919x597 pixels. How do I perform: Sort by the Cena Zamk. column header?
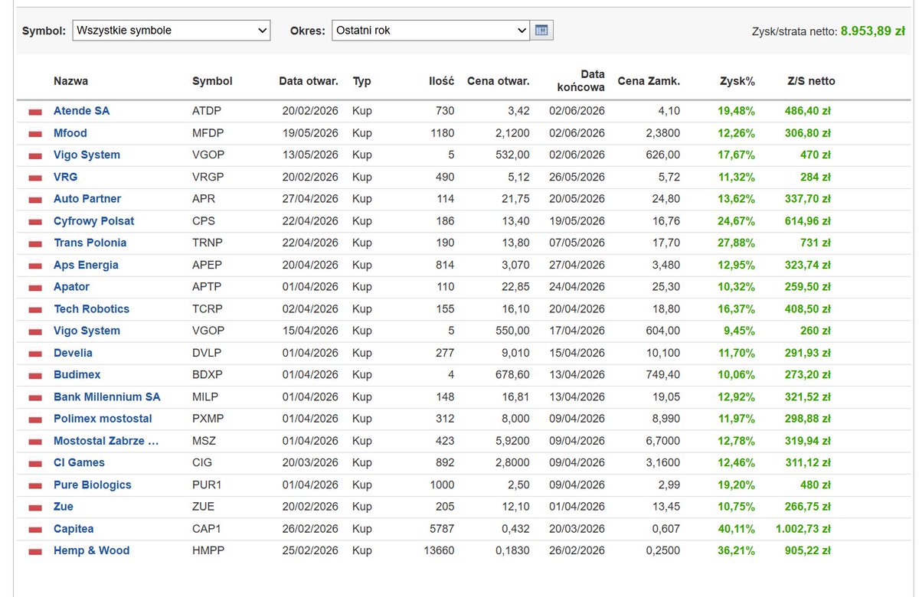click(x=649, y=80)
